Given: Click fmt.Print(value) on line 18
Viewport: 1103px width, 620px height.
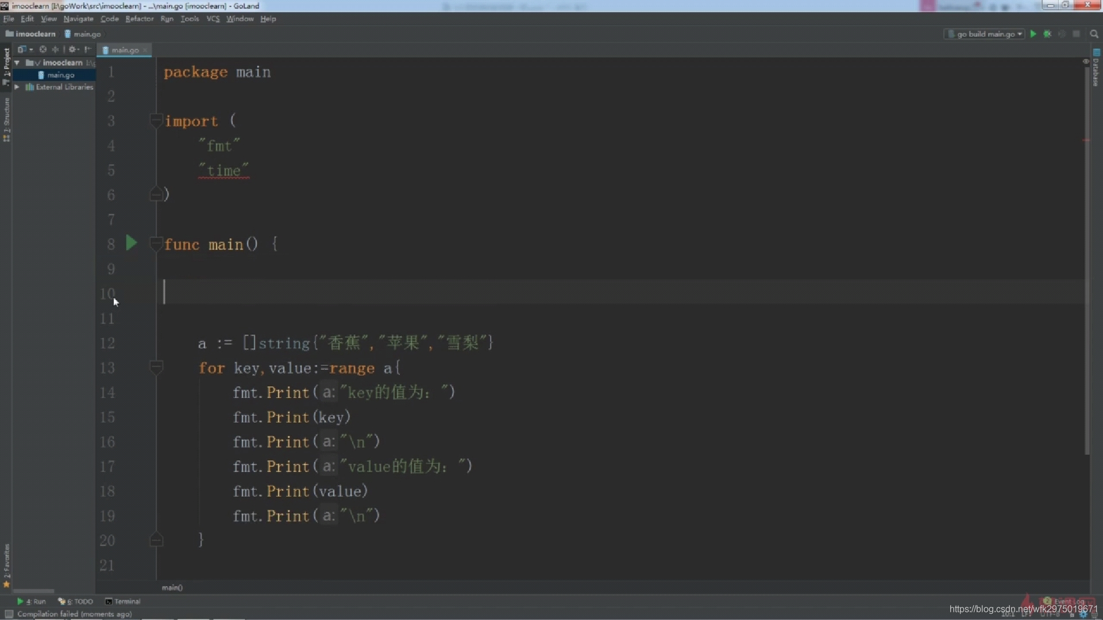Looking at the screenshot, I should click(300, 491).
